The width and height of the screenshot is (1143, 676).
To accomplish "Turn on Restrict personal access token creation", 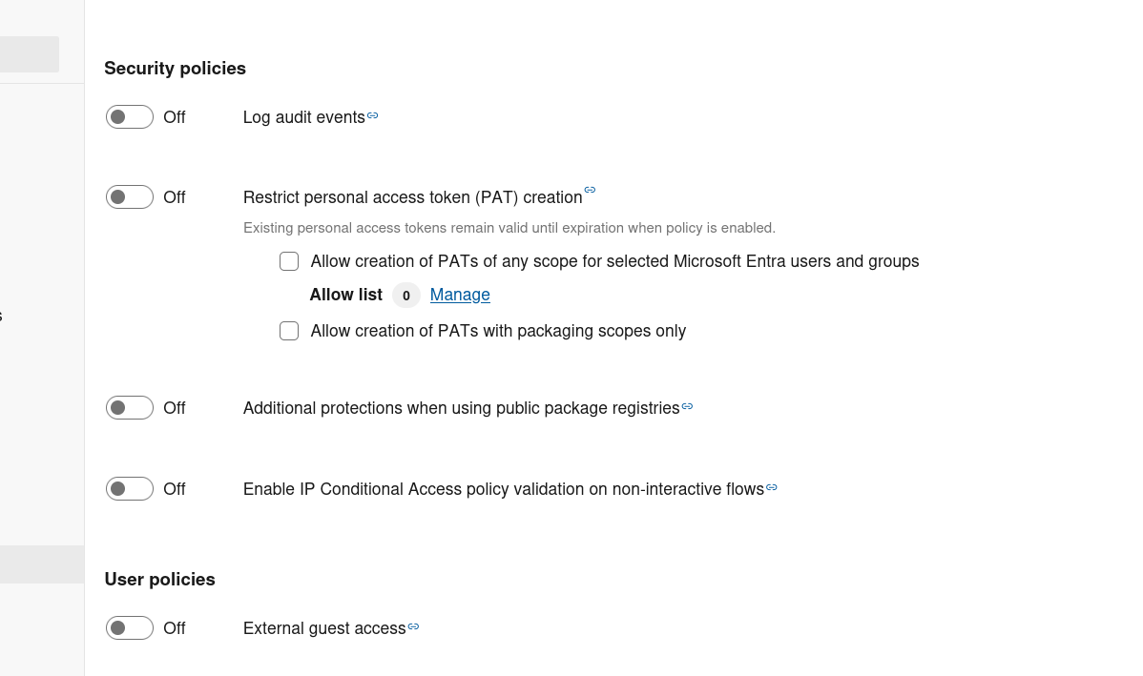I will pos(130,196).
